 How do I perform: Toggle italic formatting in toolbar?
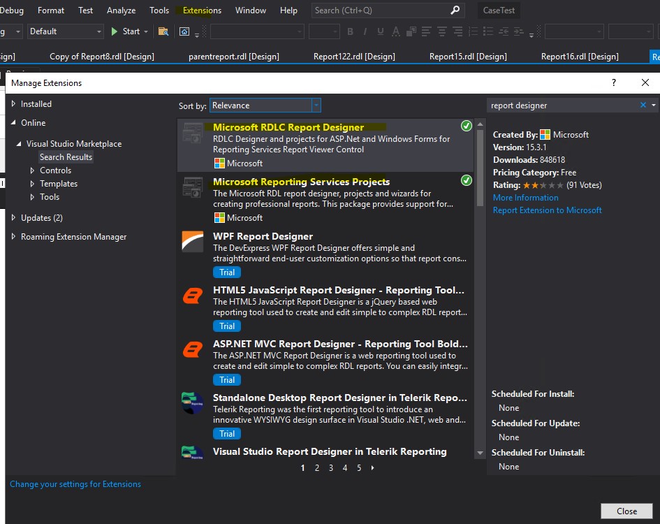pos(365,31)
